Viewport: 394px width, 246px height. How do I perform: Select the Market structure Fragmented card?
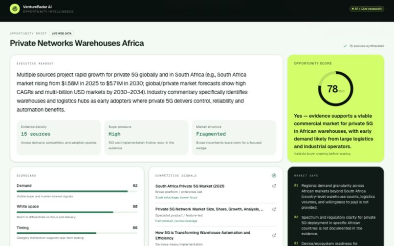pos(234,138)
